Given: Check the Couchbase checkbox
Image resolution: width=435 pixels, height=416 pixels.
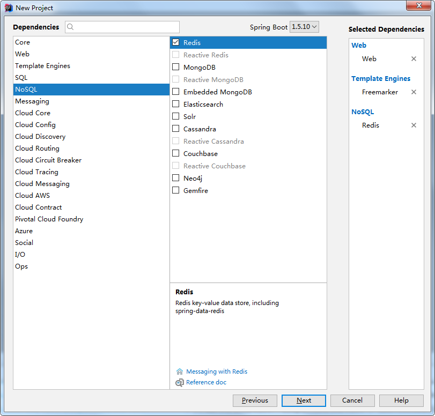Looking at the screenshot, I should tap(175, 153).
